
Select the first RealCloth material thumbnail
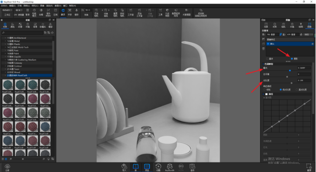(8, 85)
